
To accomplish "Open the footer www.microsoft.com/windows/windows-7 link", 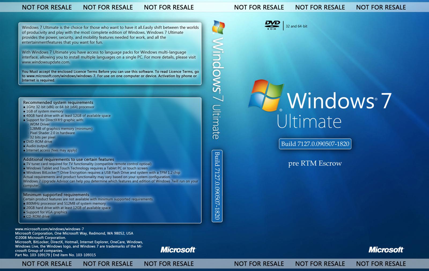I will 49,229.
